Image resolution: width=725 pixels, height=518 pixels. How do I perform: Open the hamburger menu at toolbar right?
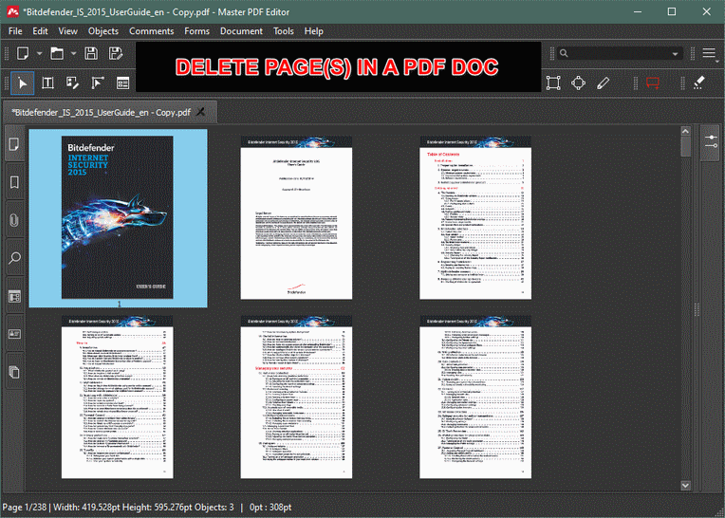709,53
